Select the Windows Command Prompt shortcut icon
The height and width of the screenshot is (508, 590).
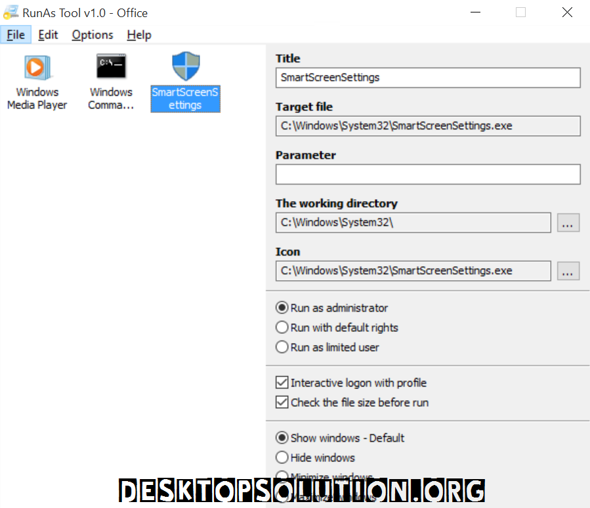tap(111, 66)
